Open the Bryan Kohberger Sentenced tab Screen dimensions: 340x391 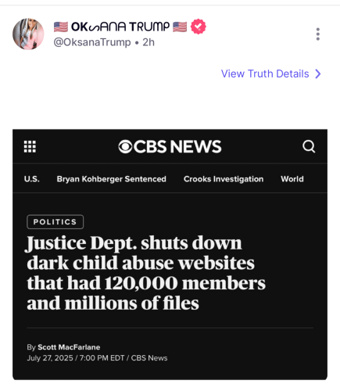tap(112, 179)
